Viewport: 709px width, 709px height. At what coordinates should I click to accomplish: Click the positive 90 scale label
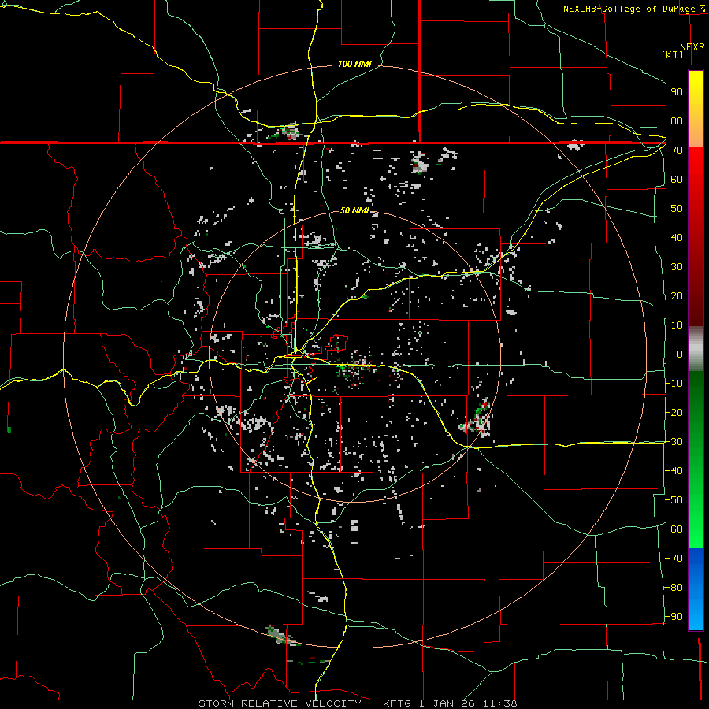click(x=677, y=92)
